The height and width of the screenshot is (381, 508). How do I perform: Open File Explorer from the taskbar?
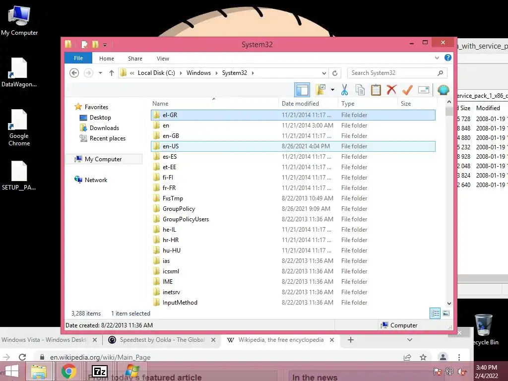39,371
